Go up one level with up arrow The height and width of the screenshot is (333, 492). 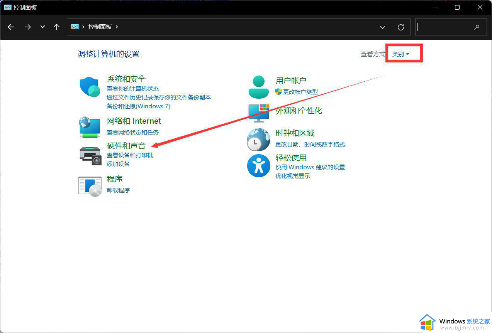click(x=57, y=27)
